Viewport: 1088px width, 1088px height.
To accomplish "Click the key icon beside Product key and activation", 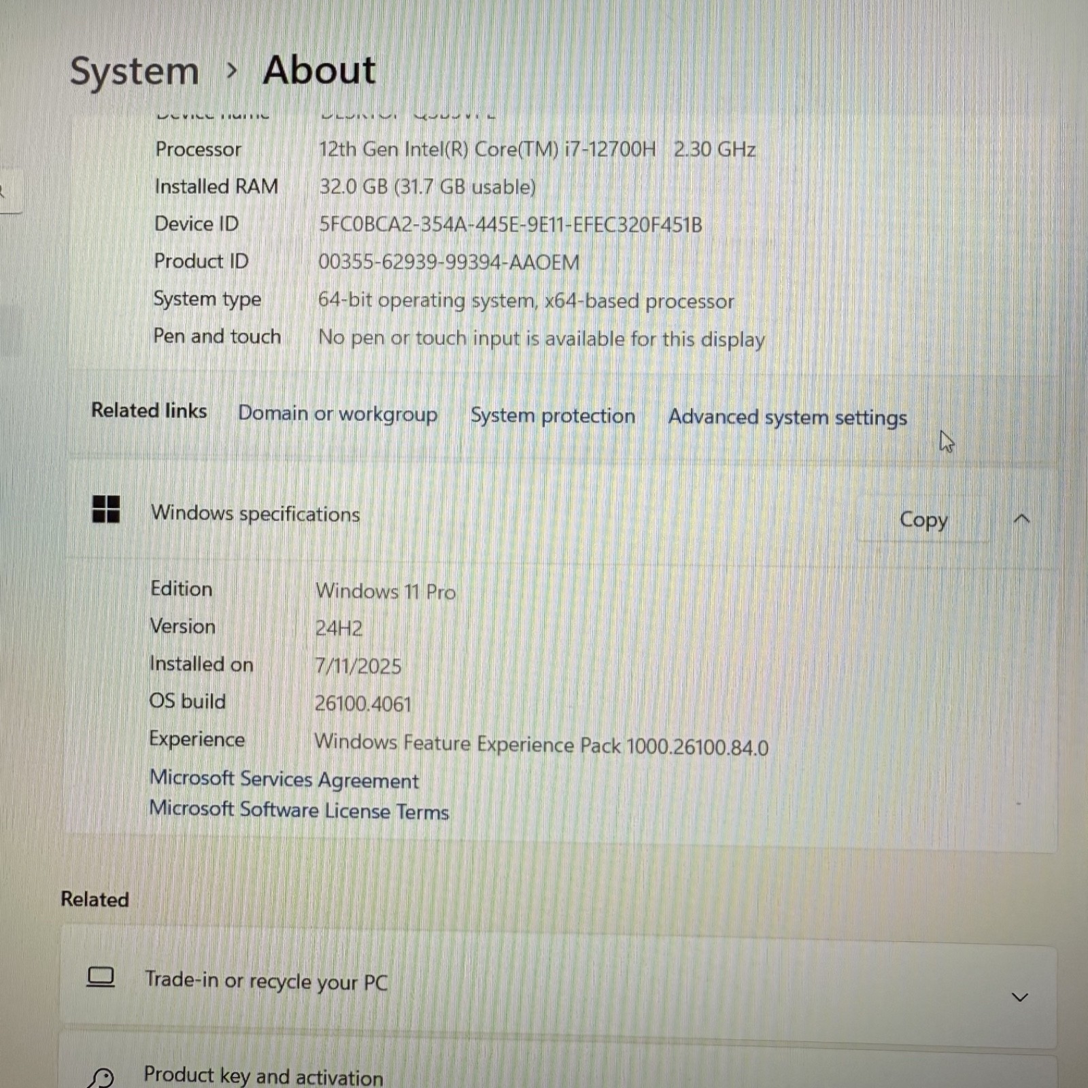I will pos(101,1078).
